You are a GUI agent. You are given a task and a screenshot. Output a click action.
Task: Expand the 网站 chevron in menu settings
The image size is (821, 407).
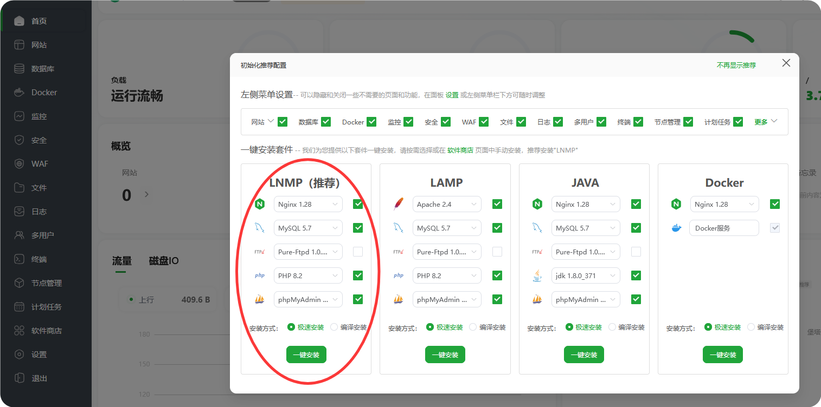pyautogui.click(x=271, y=121)
